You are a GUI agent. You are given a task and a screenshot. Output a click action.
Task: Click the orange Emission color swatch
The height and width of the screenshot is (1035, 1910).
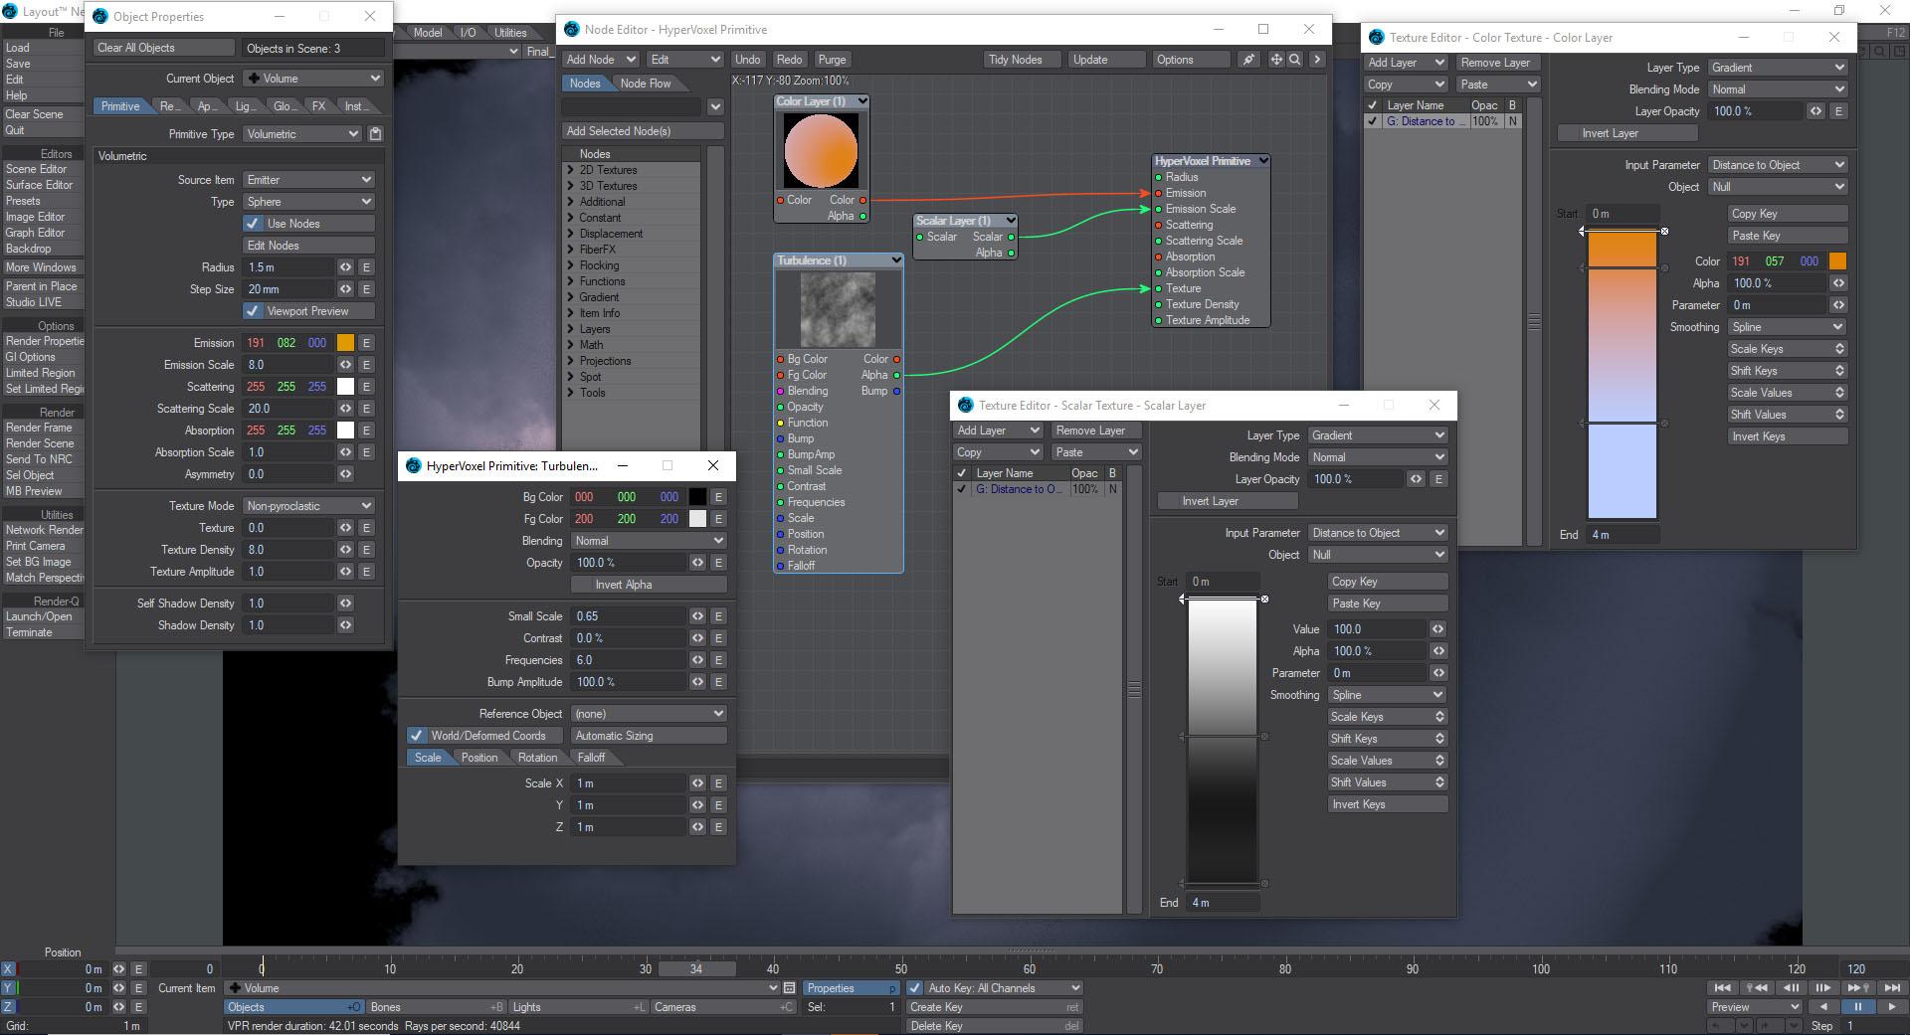point(345,343)
